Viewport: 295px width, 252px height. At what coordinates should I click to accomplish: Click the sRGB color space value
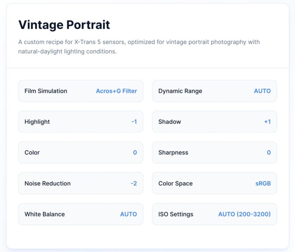(263, 183)
